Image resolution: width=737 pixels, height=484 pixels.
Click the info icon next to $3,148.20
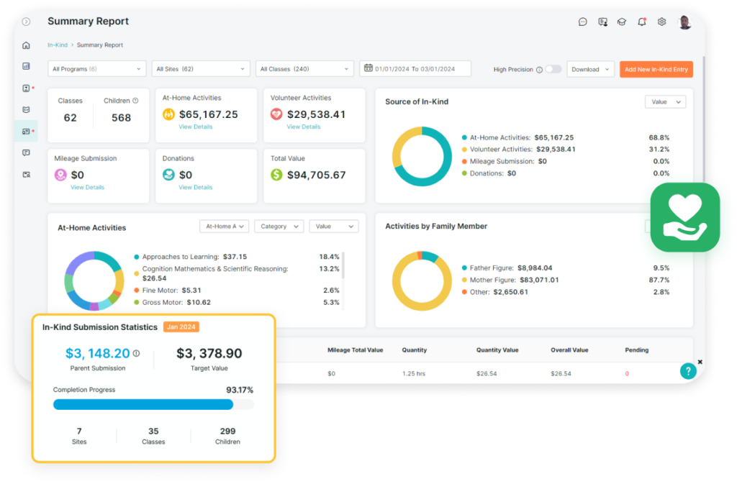point(136,354)
